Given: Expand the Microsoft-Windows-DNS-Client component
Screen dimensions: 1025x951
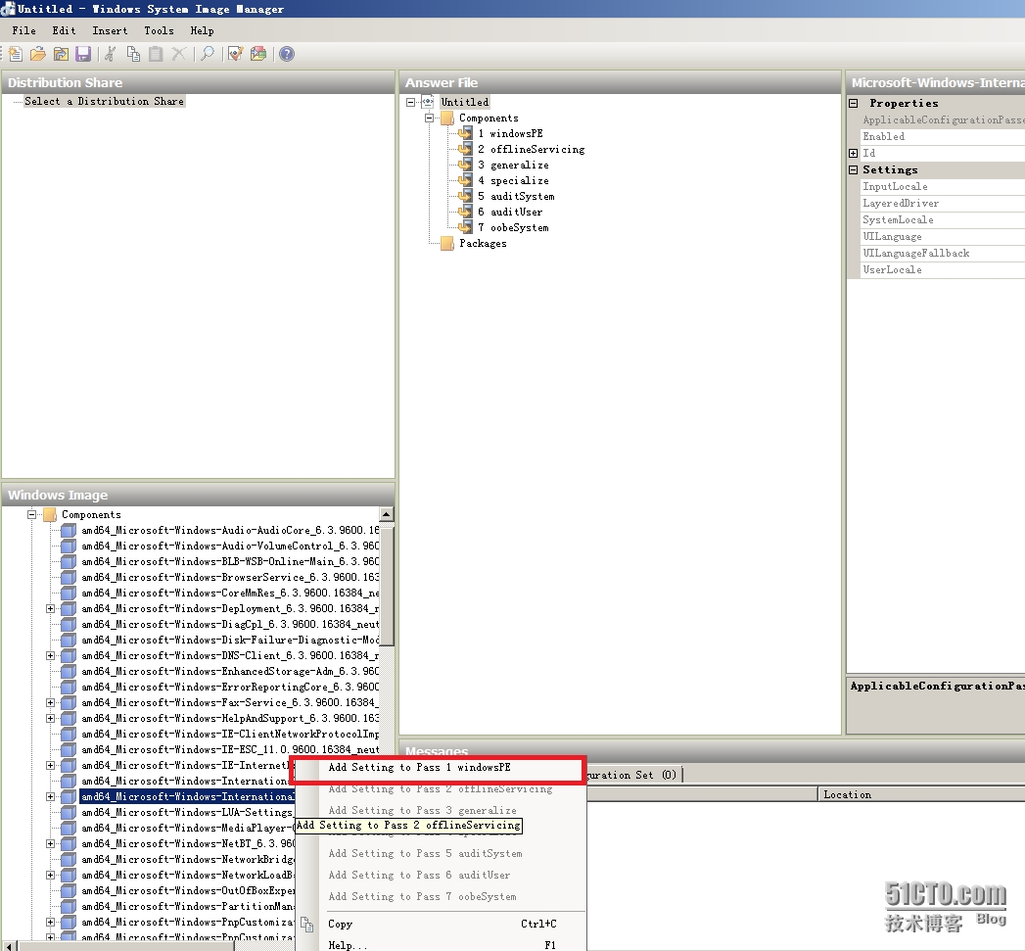Looking at the screenshot, I should pos(50,656).
